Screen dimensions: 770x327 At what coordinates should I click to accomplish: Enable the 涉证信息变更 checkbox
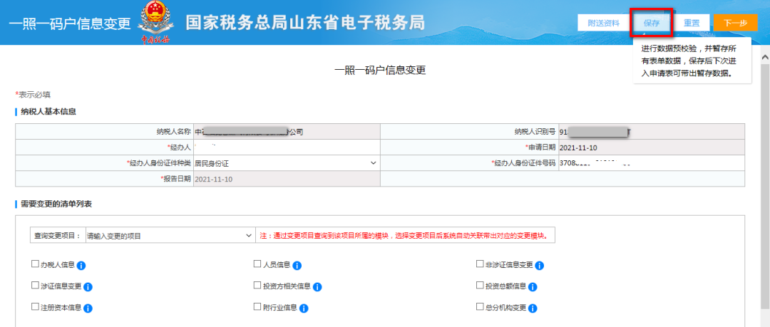[x=35, y=285]
